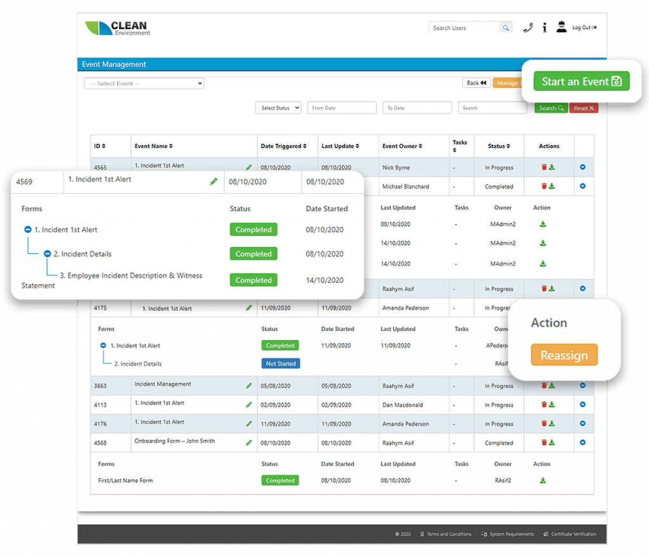This screenshot has height=557, width=649.
Task: Download form updated 08/10/2020 by MAdmin2
Action: click(x=543, y=224)
